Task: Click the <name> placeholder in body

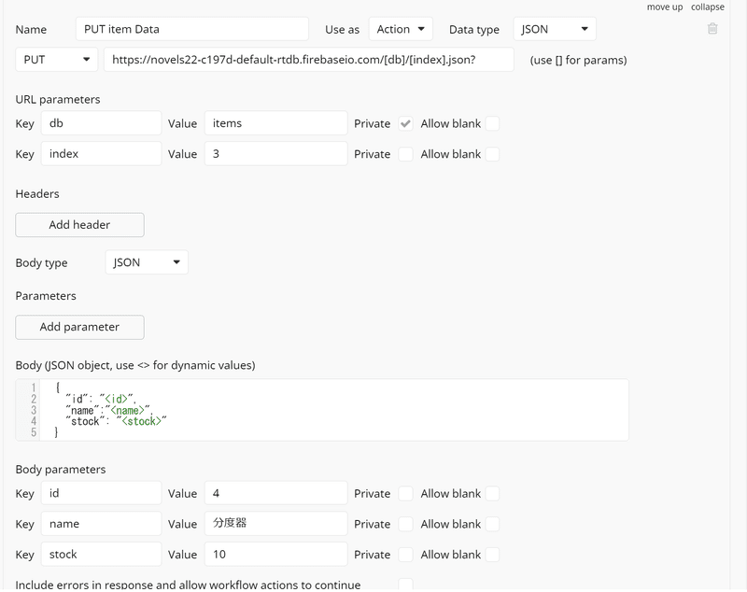Action: tap(127, 411)
